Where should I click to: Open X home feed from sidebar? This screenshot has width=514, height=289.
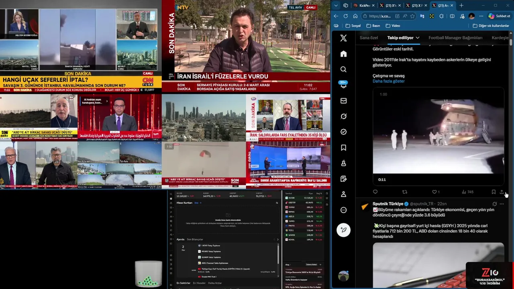(343, 54)
